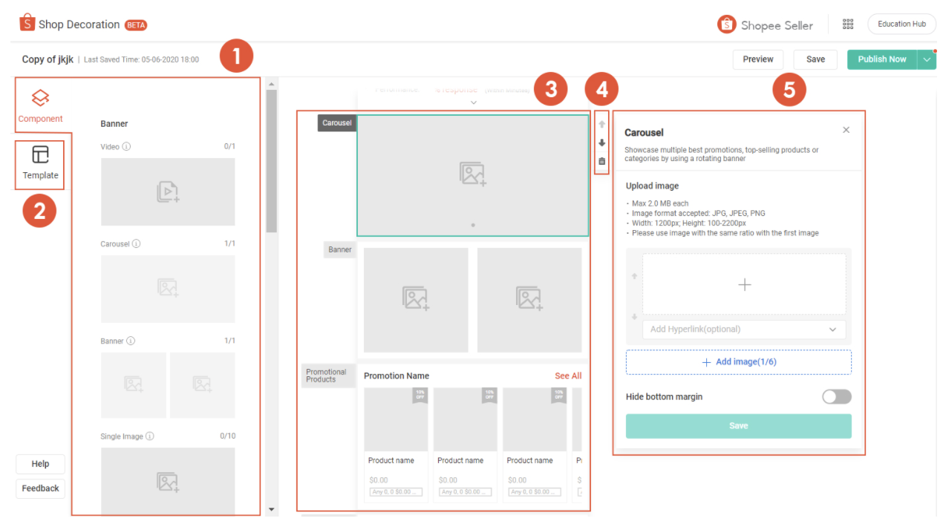This screenshot has height=524, width=943.
Task: Click a product price input field
Action: pyautogui.click(x=396, y=491)
